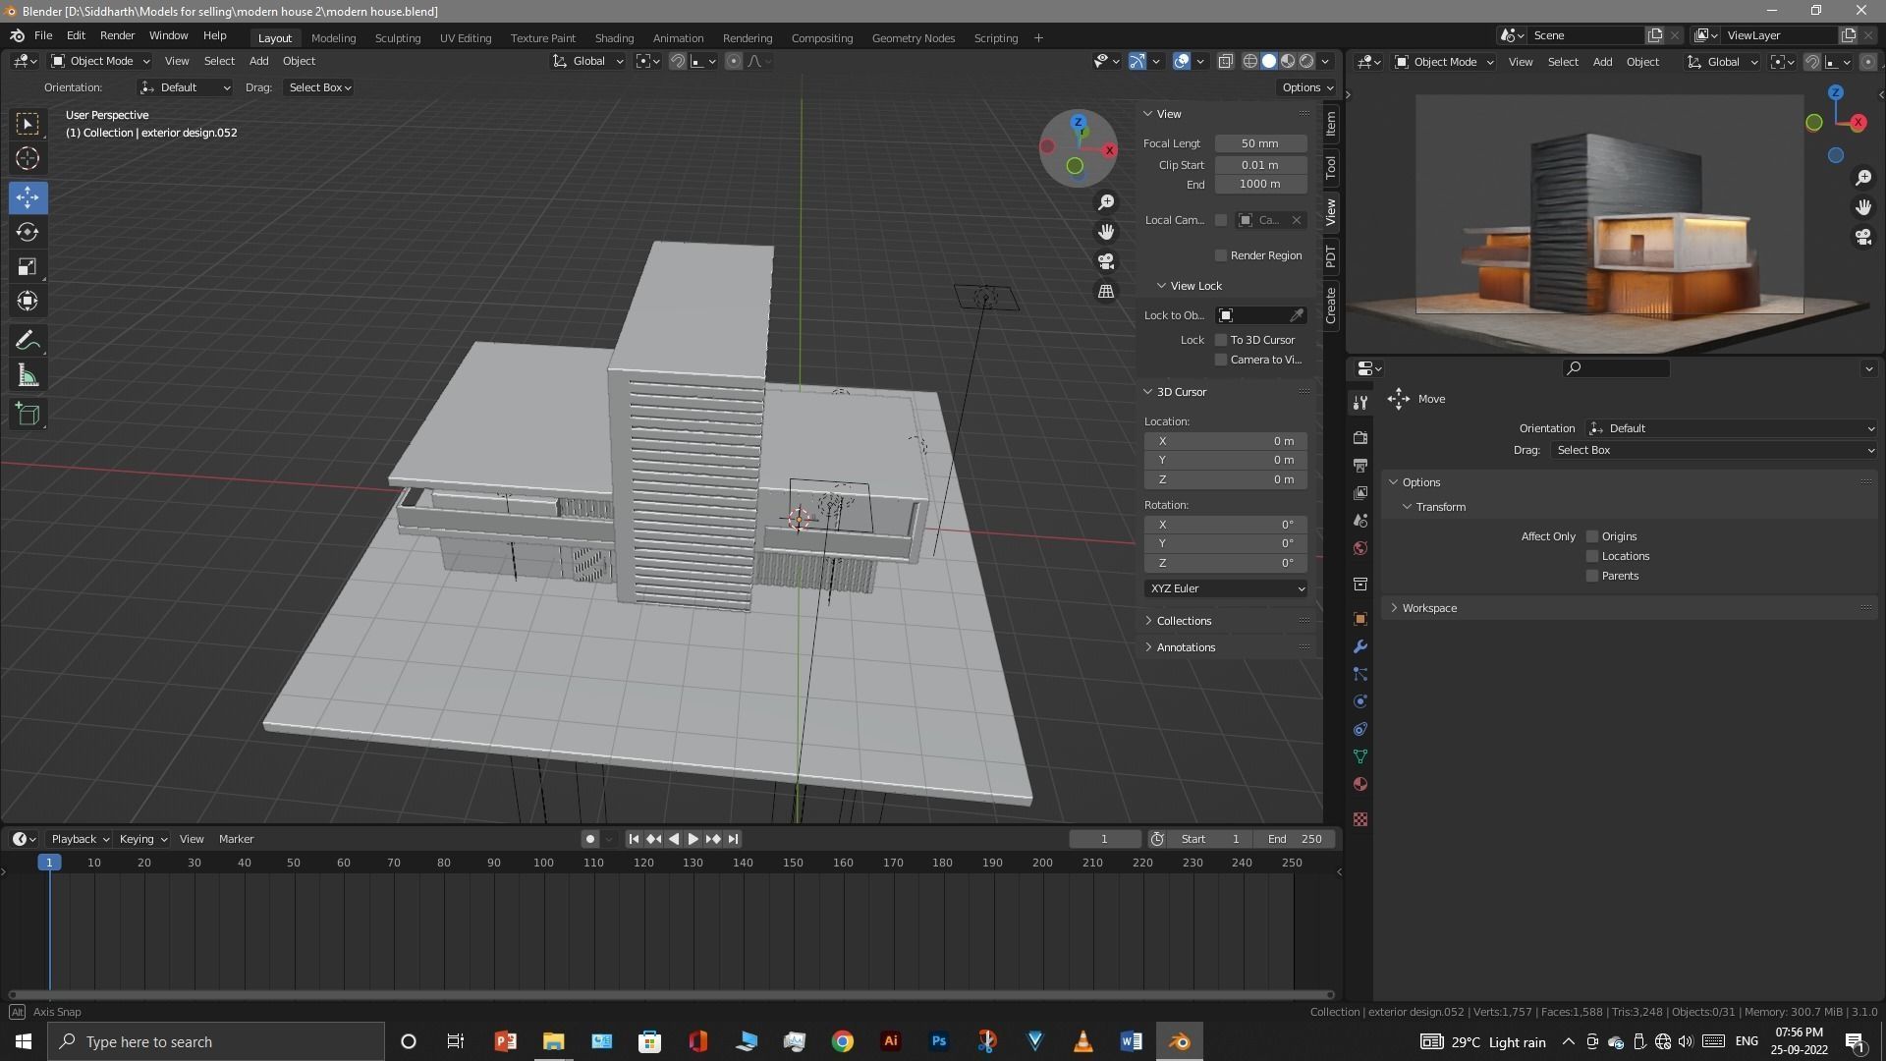The width and height of the screenshot is (1886, 1061).
Task: Open Render properties tab icon
Action: pyautogui.click(x=1360, y=437)
